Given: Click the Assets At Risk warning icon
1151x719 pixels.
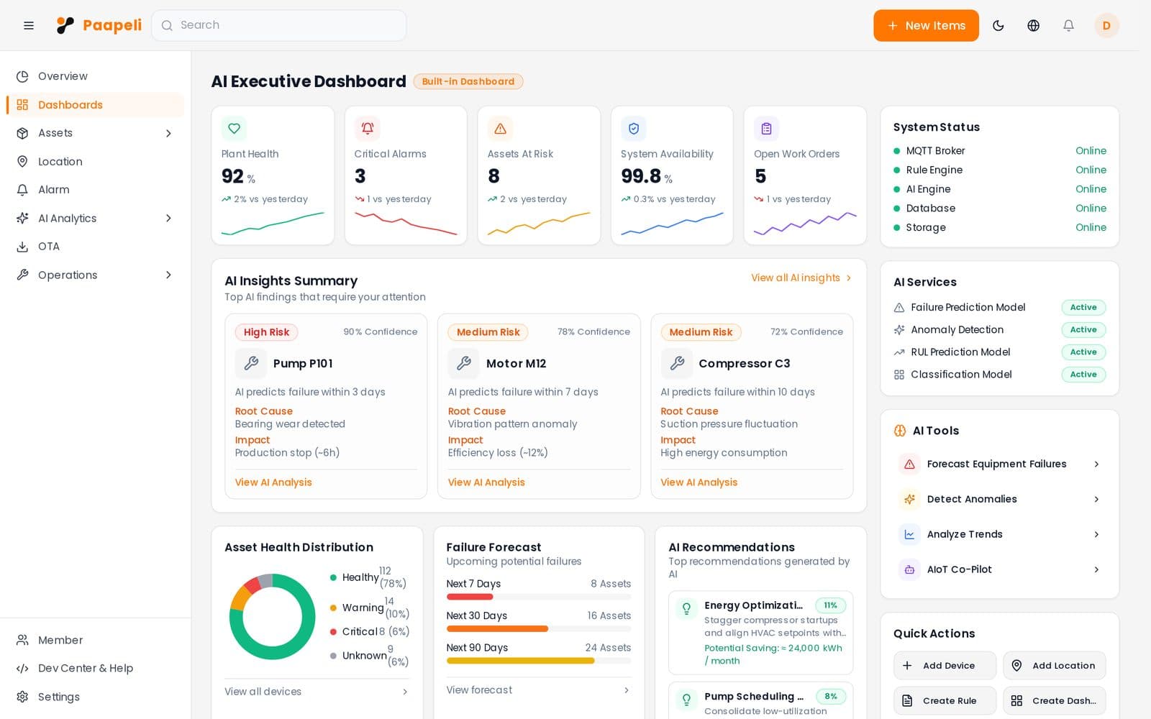Looking at the screenshot, I should pyautogui.click(x=500, y=129).
